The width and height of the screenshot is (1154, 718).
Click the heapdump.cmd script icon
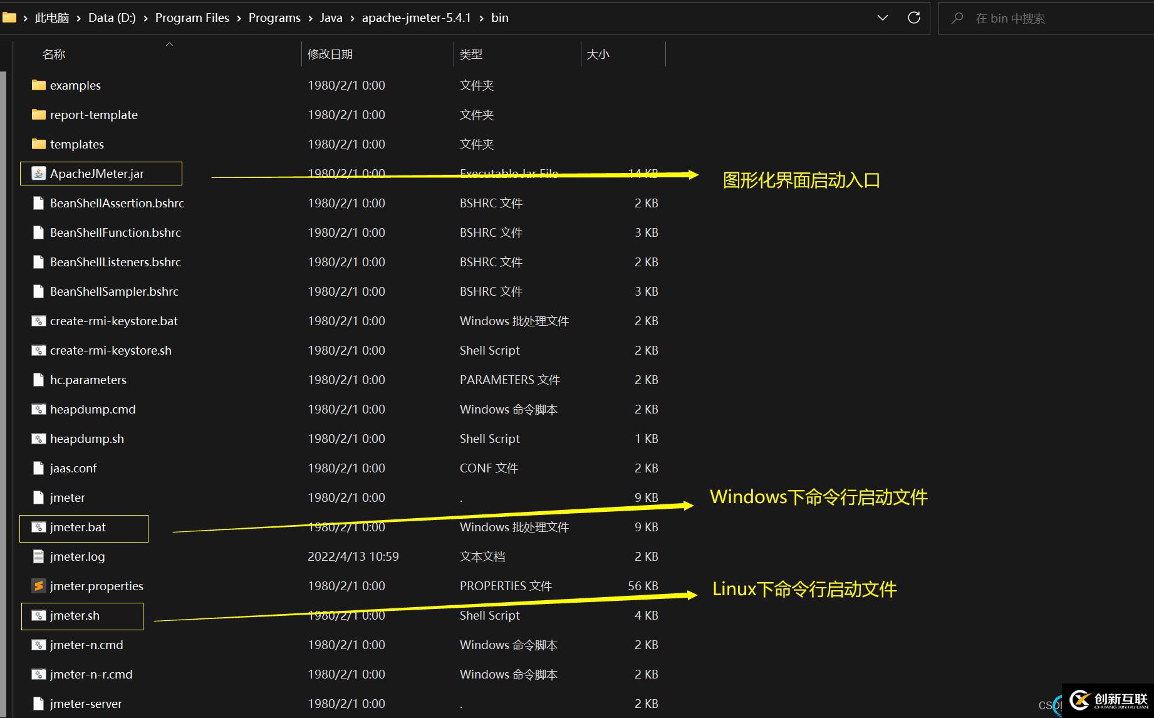39,409
